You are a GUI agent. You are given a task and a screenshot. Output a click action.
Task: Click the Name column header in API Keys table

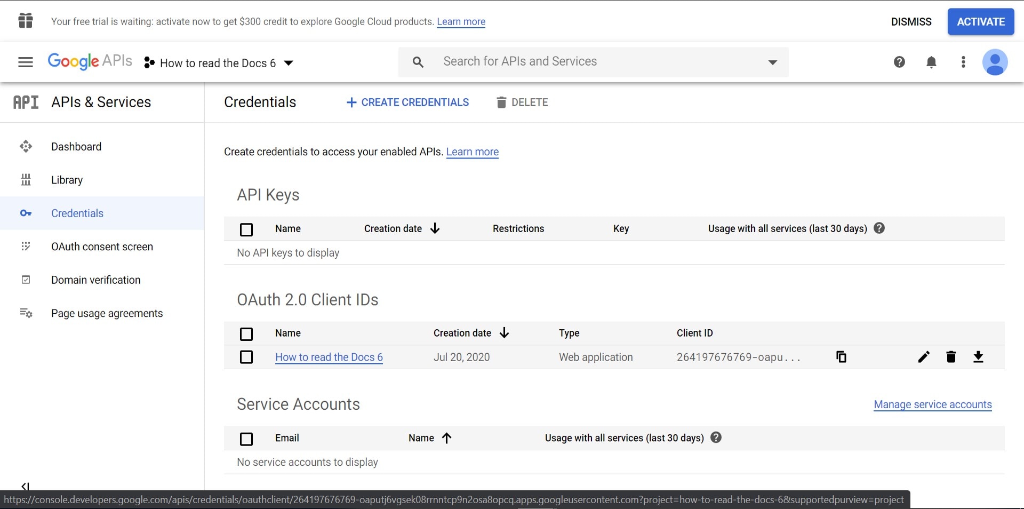point(288,228)
